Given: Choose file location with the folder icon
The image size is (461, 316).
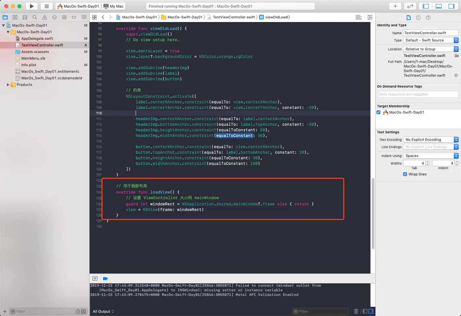Looking at the screenshot, I should coord(456,56).
